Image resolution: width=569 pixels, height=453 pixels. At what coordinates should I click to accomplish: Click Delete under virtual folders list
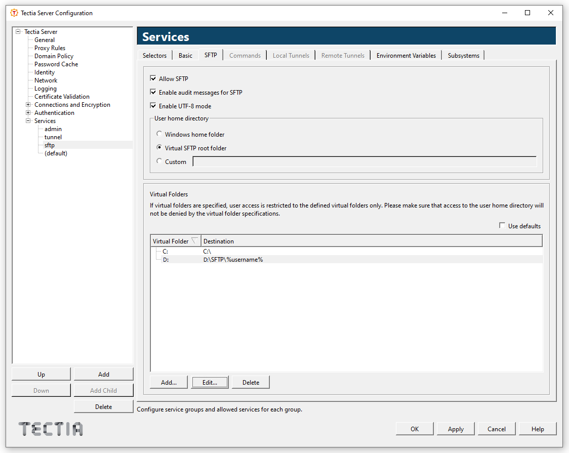(x=251, y=382)
